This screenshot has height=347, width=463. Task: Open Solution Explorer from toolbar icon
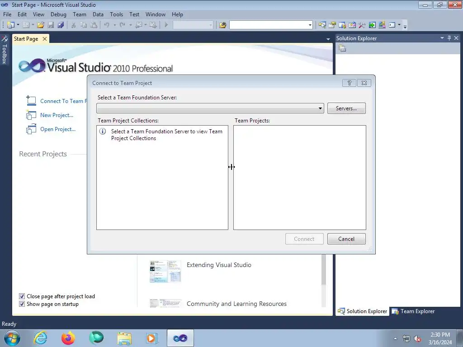[x=322, y=25]
